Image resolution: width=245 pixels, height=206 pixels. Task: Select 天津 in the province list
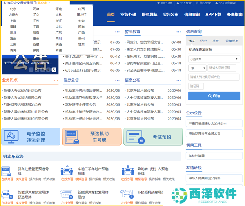click(x=36, y=9)
